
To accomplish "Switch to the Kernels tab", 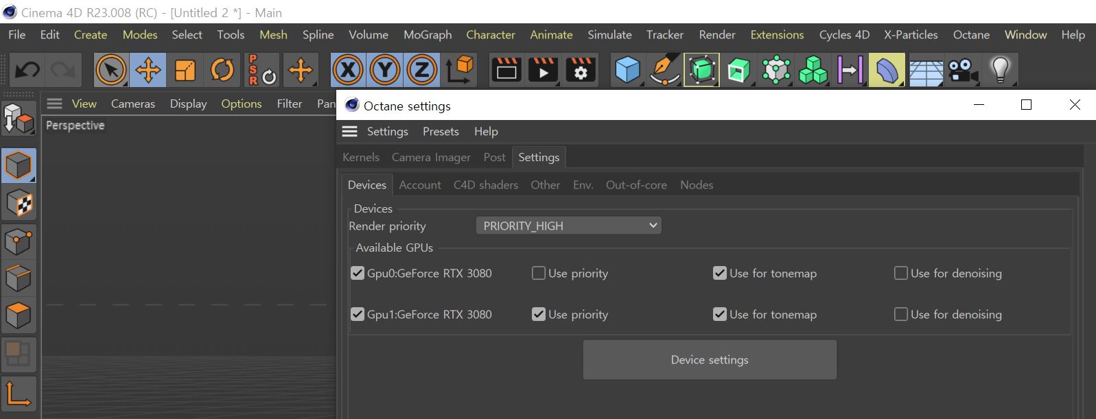I will [x=361, y=157].
